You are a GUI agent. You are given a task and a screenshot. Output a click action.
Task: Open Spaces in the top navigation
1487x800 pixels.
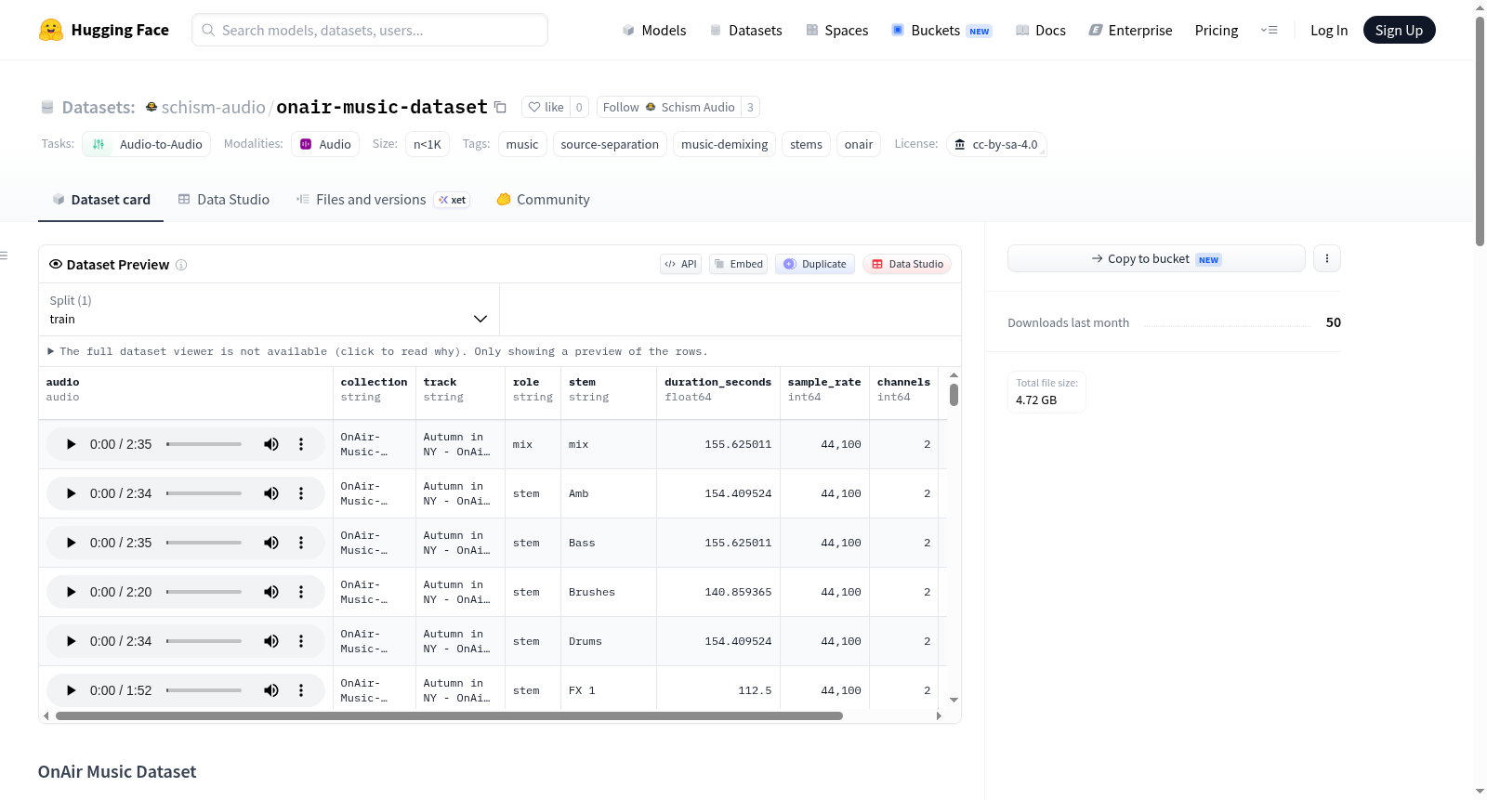[836, 30]
